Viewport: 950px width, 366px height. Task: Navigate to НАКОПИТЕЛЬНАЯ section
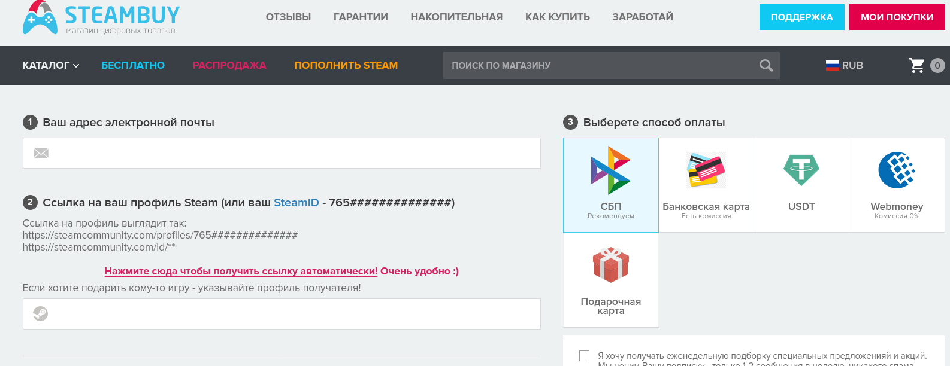456,17
